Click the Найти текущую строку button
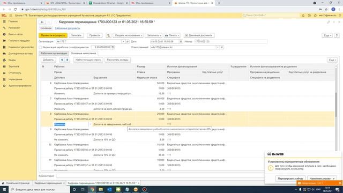 coord(88,60)
